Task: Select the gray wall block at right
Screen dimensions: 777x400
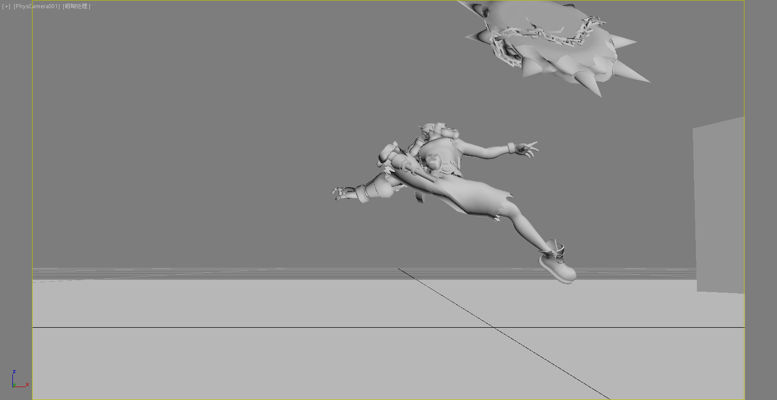Action: (x=719, y=205)
